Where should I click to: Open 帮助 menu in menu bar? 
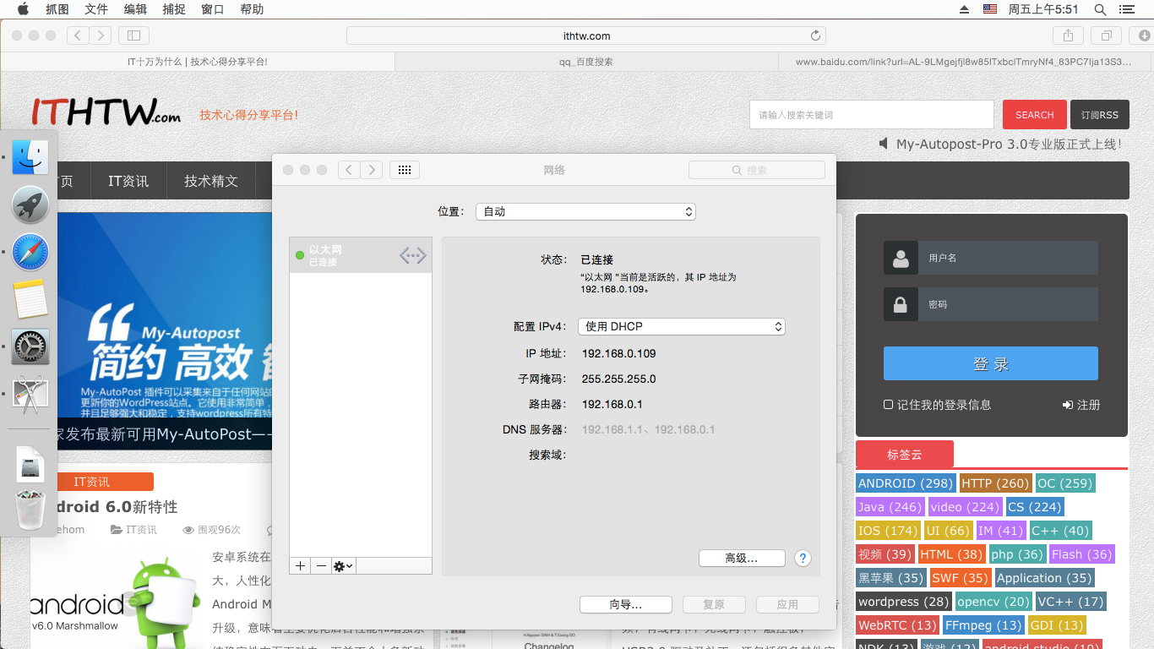[x=252, y=9]
